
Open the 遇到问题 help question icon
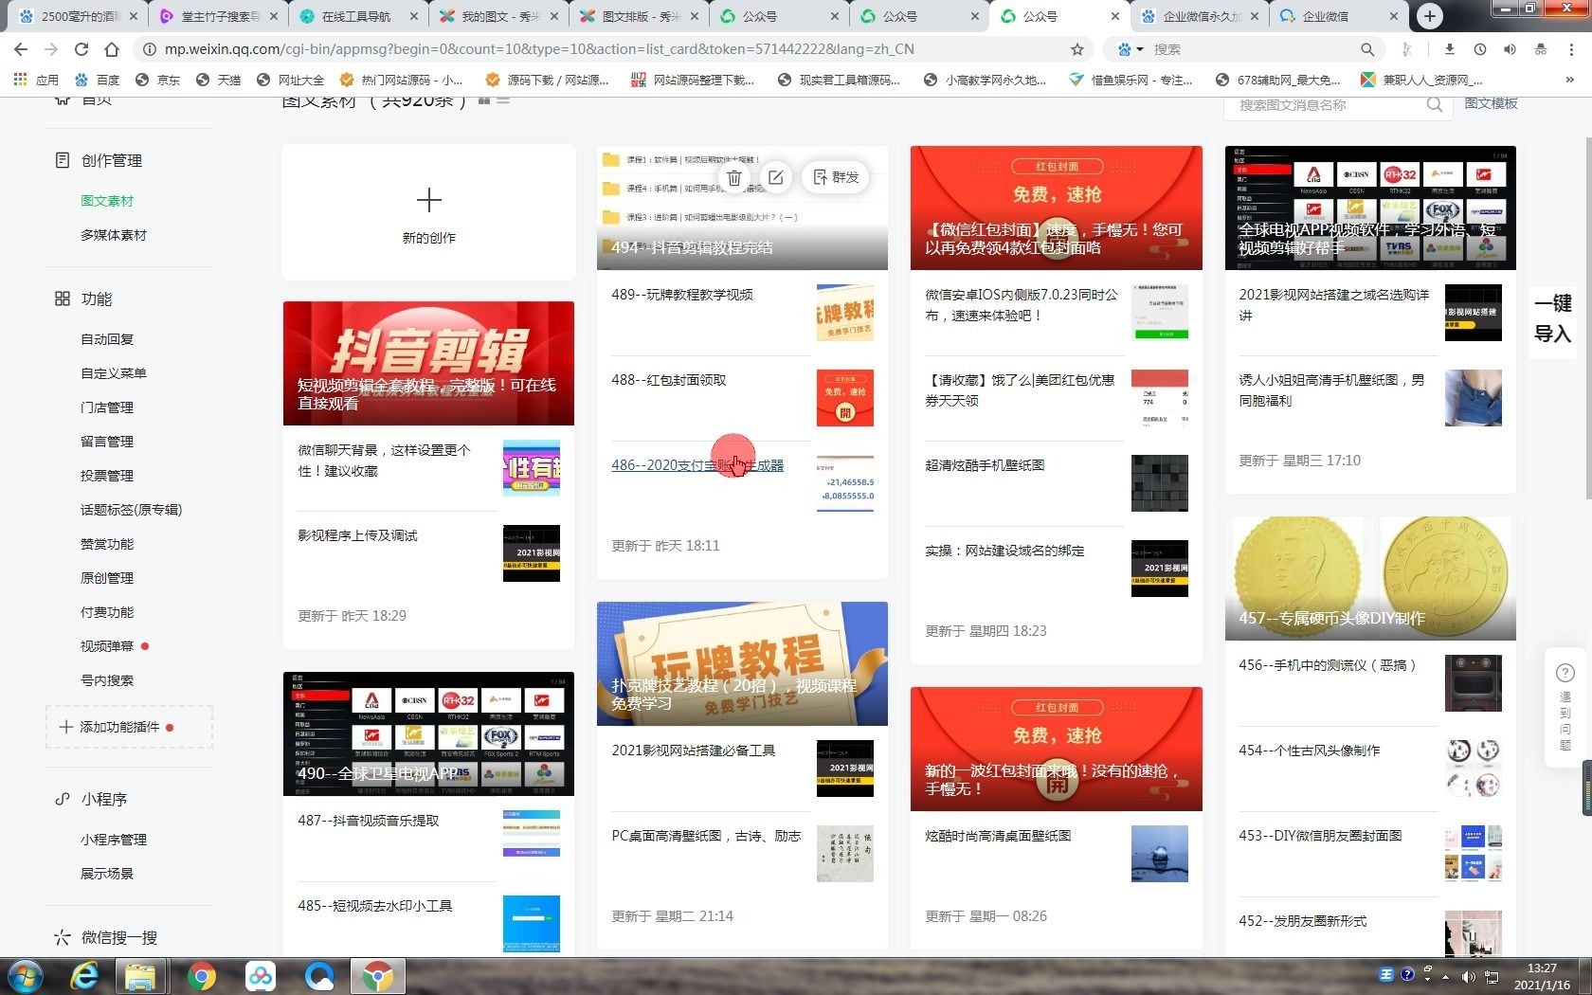tap(1565, 673)
